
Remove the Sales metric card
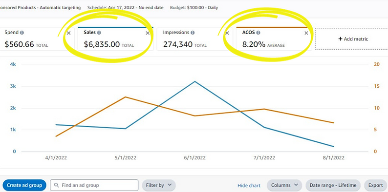tap(148, 33)
